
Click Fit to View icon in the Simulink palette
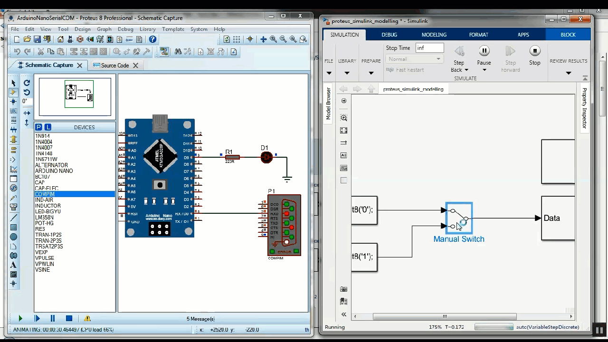[x=344, y=130]
